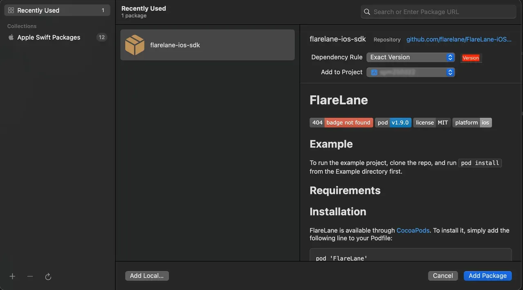Image resolution: width=523 pixels, height=290 pixels.
Task: Click the pod install inline code text
Action: (x=480, y=163)
